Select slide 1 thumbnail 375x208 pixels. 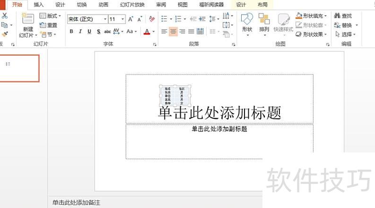[19, 68]
